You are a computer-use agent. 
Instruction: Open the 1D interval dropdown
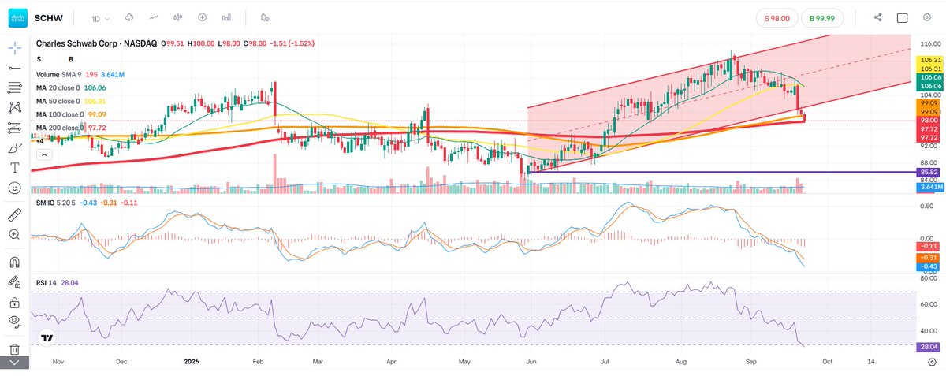click(101, 17)
